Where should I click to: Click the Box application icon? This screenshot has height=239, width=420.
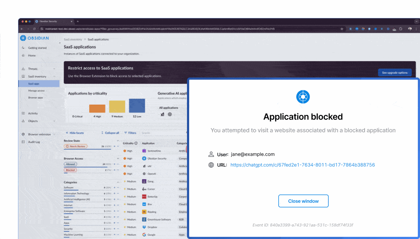coord(144,204)
